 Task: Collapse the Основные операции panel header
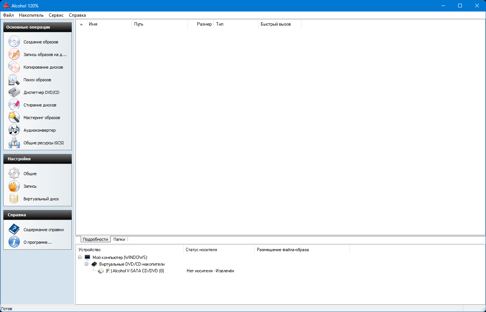pos(38,27)
